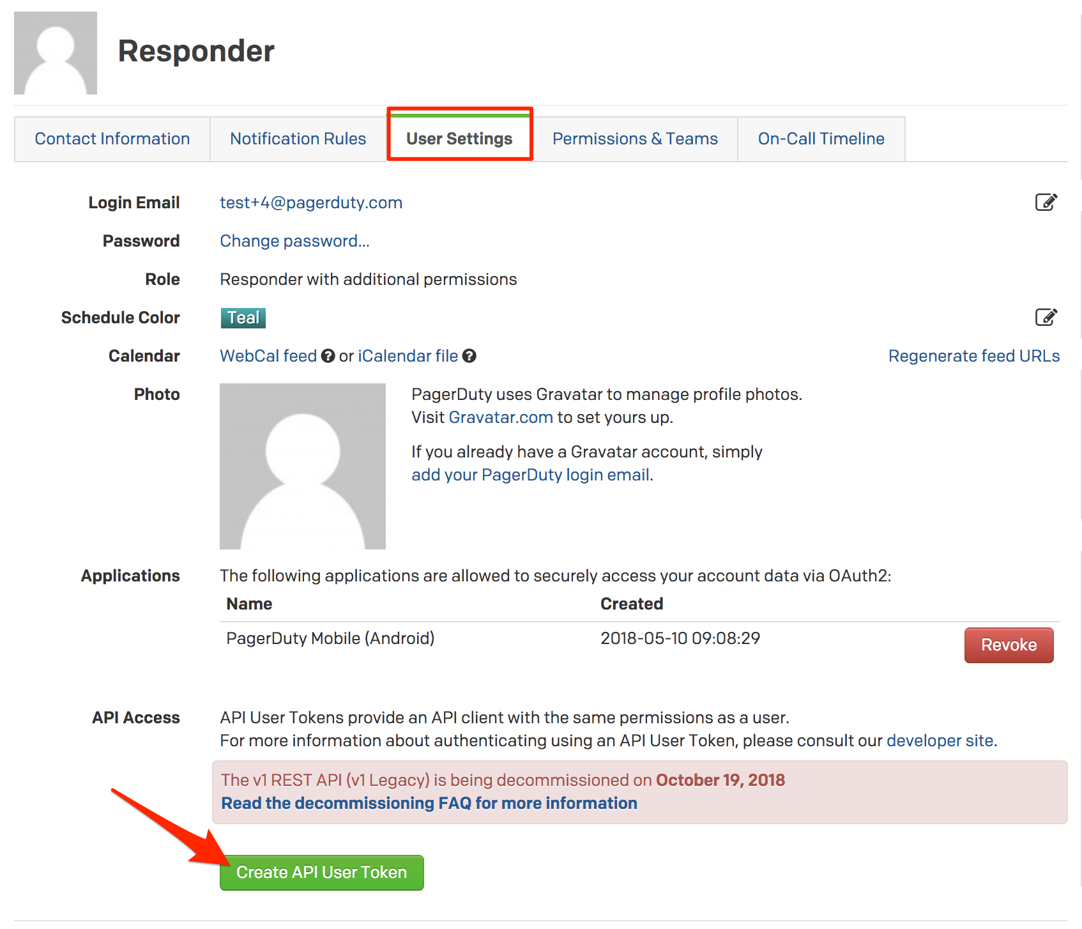Viewport: 1082px width, 929px height.
Task: Click the October 19, 2018 date text
Action: [720, 780]
